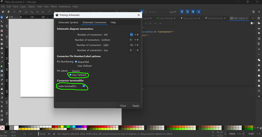Viewport: 262px width, 137px height.
Task: Select the no-color X swatch
Action: click(2, 128)
